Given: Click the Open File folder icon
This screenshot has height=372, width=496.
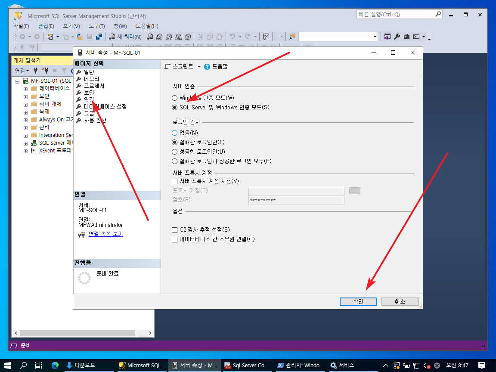Looking at the screenshot, I should point(80,37).
